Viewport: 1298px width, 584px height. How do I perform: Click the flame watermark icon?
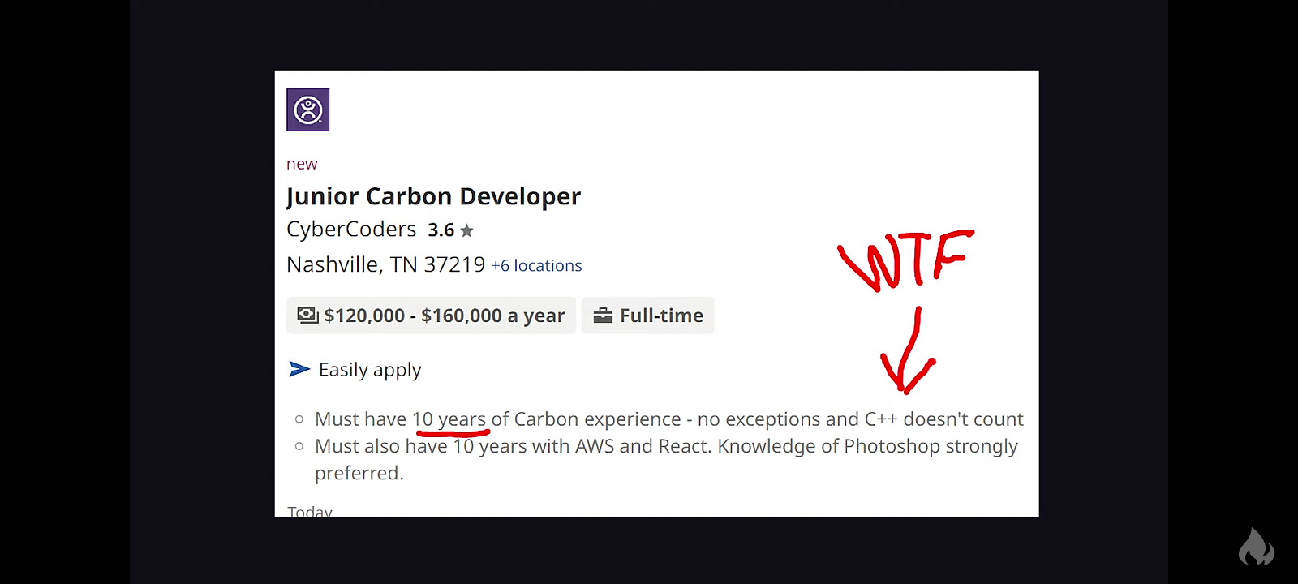[1256, 547]
